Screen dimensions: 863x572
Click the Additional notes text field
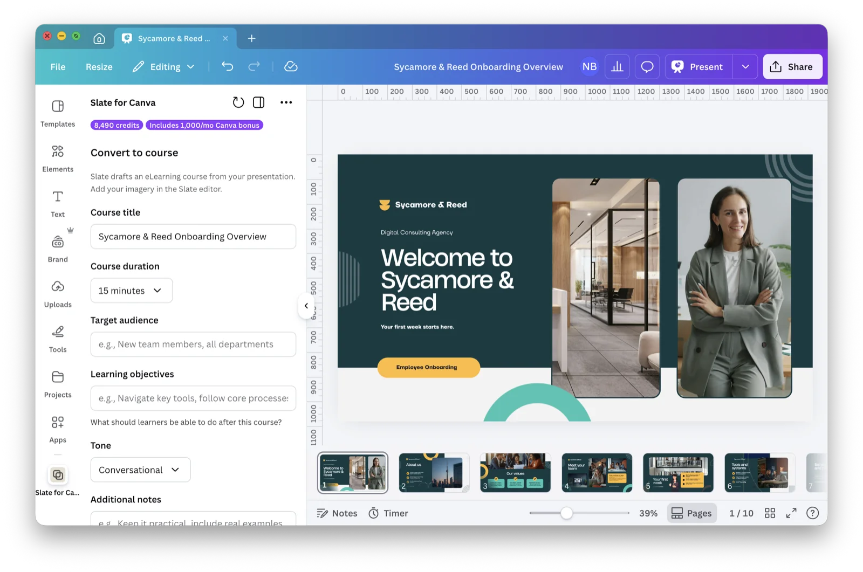point(193,519)
